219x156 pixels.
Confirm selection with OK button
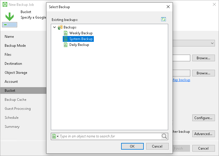132,146
